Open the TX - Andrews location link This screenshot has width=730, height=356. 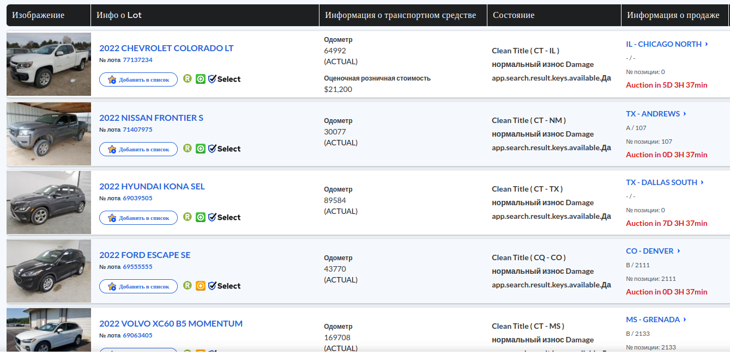tap(656, 114)
